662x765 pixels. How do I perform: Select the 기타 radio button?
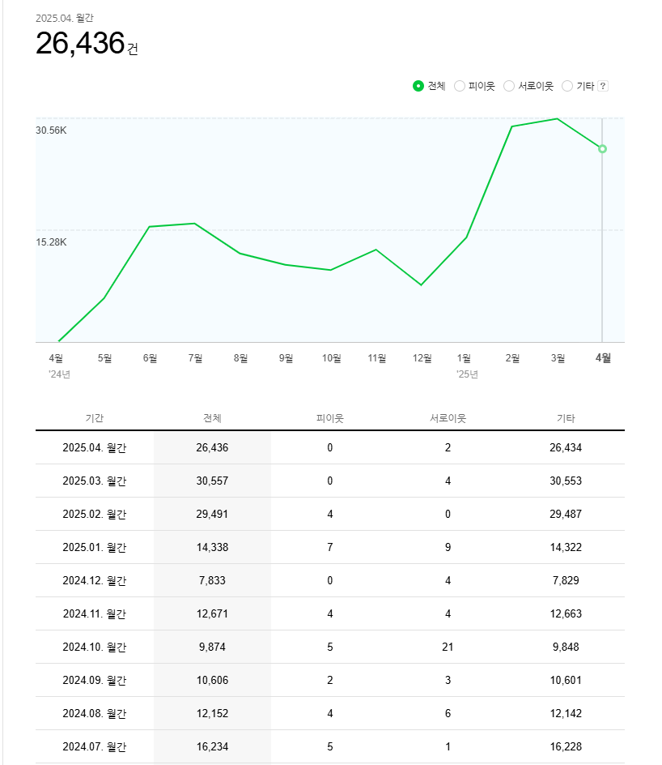pos(567,87)
